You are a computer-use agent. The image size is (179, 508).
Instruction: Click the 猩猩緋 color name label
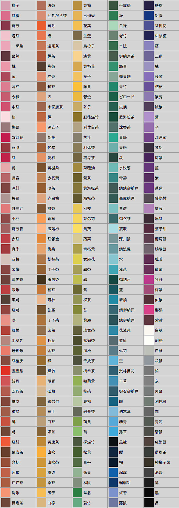click(17, 371)
